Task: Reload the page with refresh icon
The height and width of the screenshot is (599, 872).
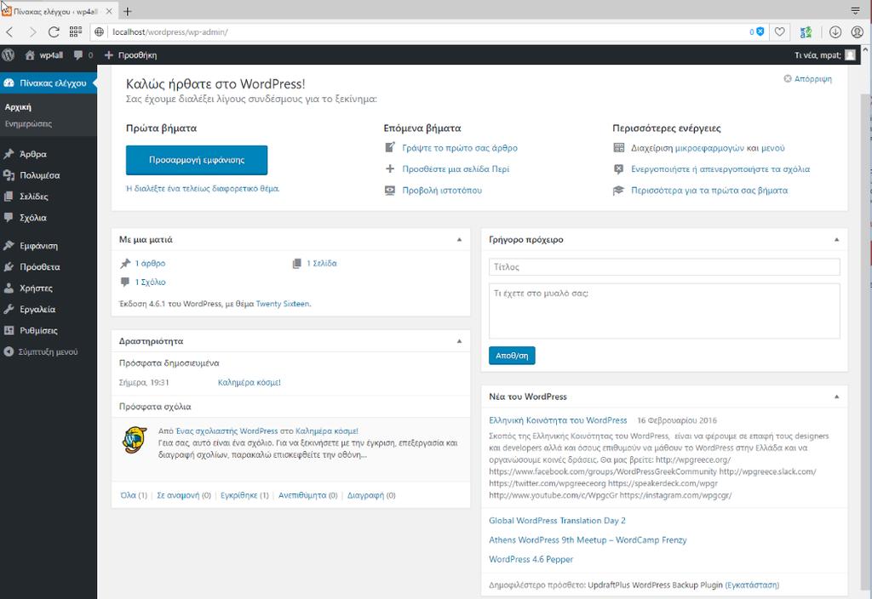Action: [54, 32]
